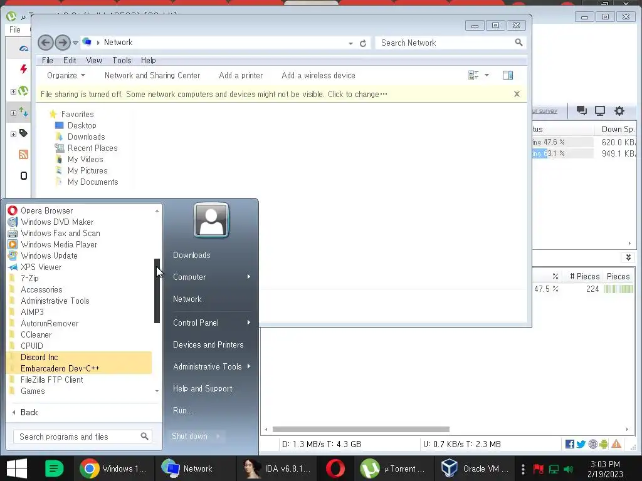Click the user account picture in Start menu

pyautogui.click(x=211, y=220)
